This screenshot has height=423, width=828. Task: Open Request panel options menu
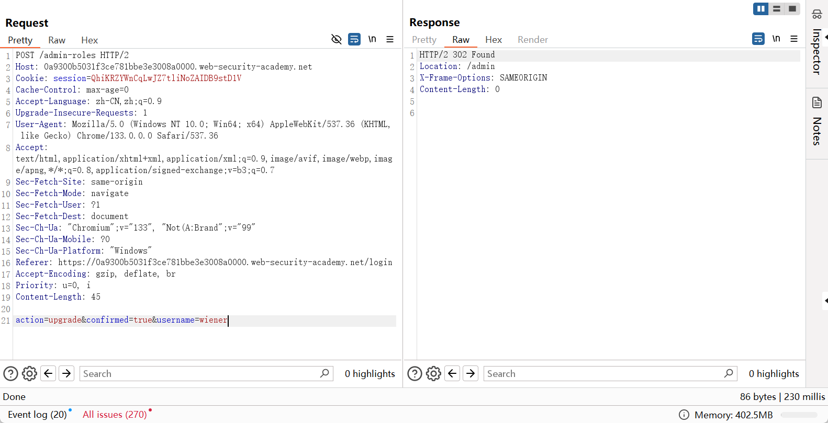(x=390, y=39)
